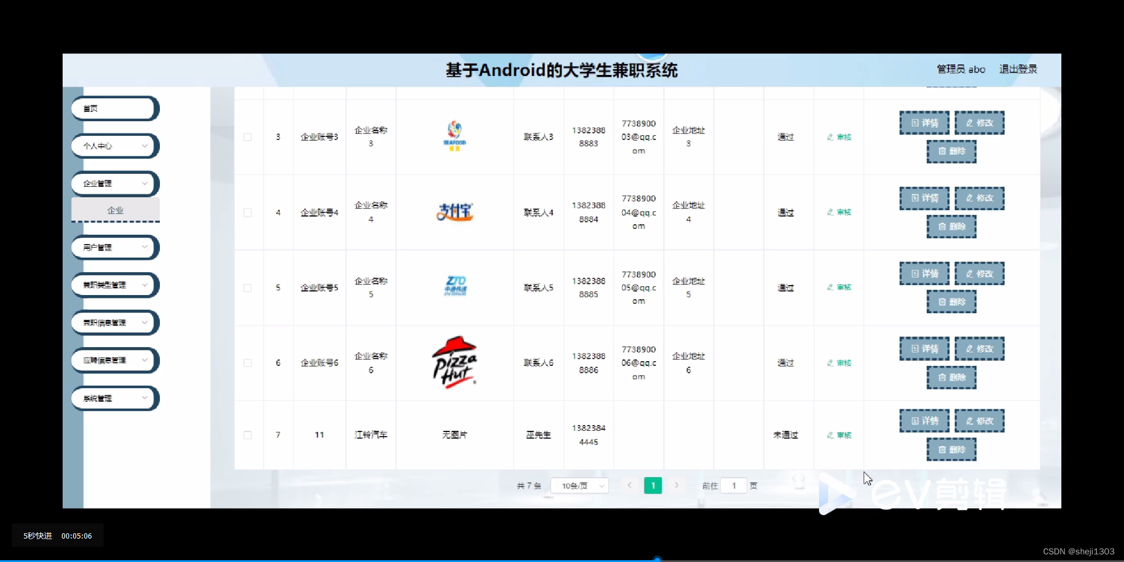1124x562 pixels.
Task: Expand the 系统管理 sidebar menu
Action: pos(114,398)
